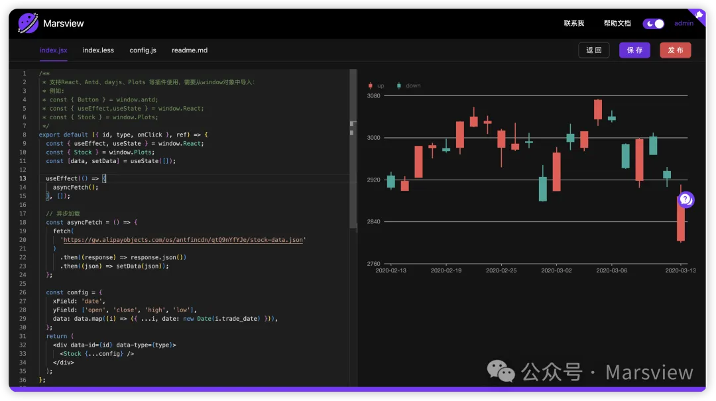Screen dimensions: 716x401
Task: Open the admin user menu
Action: click(x=684, y=23)
